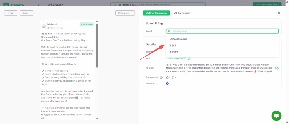The width and height of the screenshot is (289, 124).
Task: Switch to the AI Transcript tab
Action: [182, 13]
